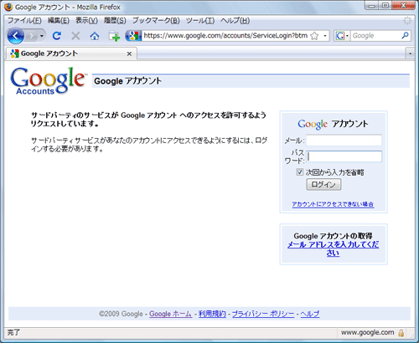Click the search magnifier icon
Image resolution: width=419 pixels, height=343 pixels.
tap(405, 35)
